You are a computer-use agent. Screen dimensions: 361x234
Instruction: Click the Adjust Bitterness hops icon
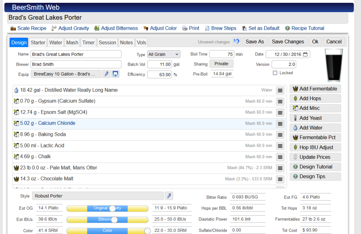click(x=97, y=28)
